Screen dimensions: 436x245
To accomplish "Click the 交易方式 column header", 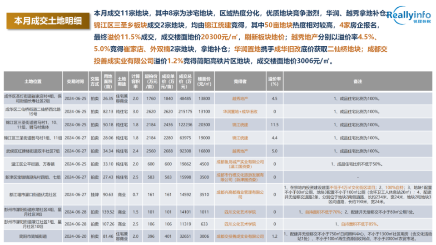I will pos(95,81).
